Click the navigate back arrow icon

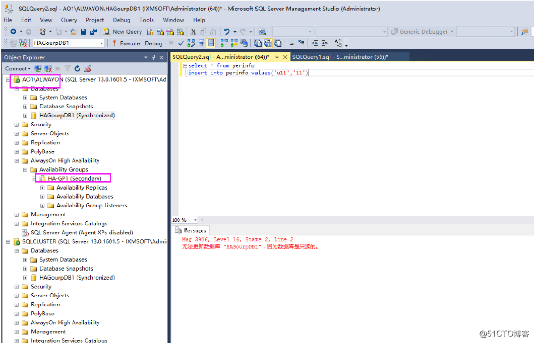pos(13,32)
